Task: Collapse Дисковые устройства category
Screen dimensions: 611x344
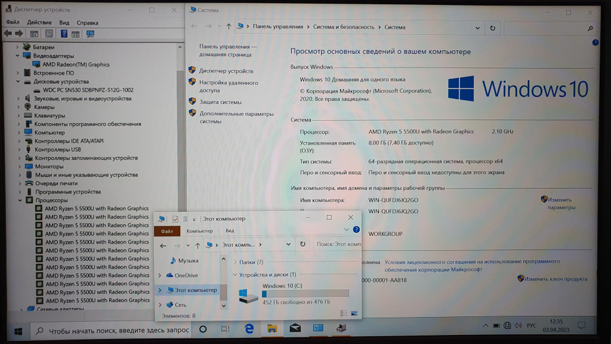Action: (18, 81)
